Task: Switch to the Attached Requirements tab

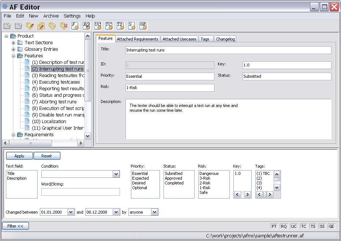Action: click(137, 39)
